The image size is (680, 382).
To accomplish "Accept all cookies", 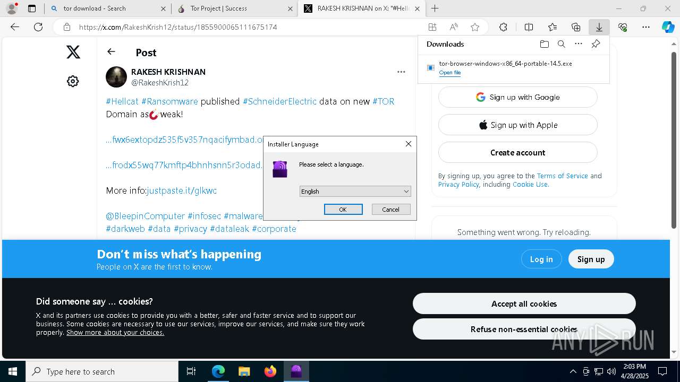I will [524, 303].
